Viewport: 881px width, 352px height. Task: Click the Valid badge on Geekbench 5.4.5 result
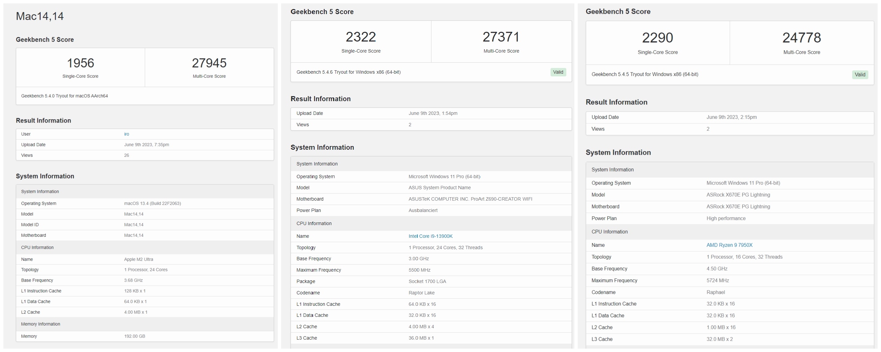[860, 75]
